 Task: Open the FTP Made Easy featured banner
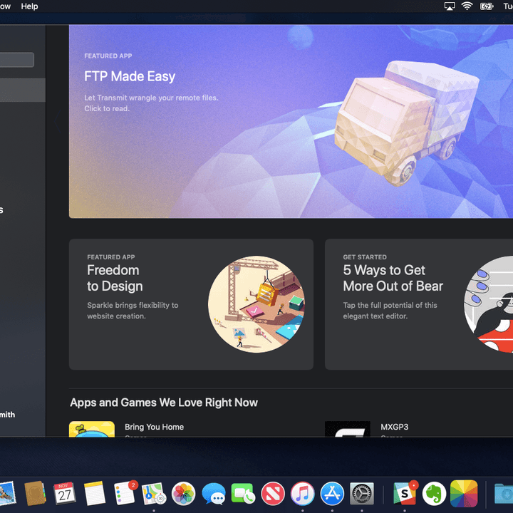click(291, 121)
